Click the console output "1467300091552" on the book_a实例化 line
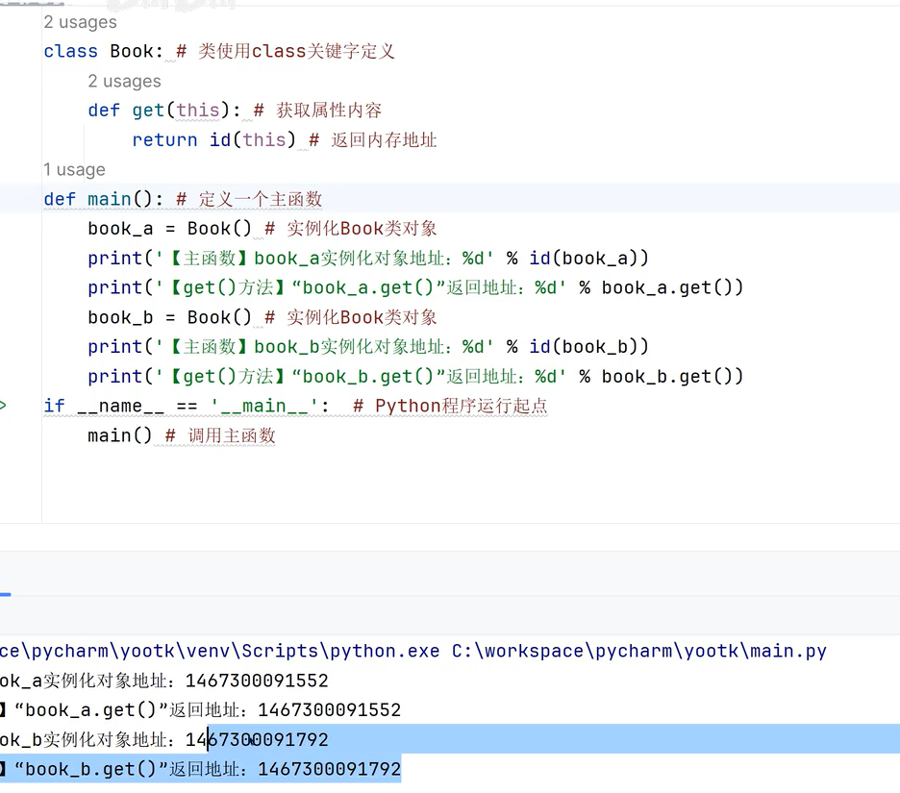 click(x=257, y=681)
